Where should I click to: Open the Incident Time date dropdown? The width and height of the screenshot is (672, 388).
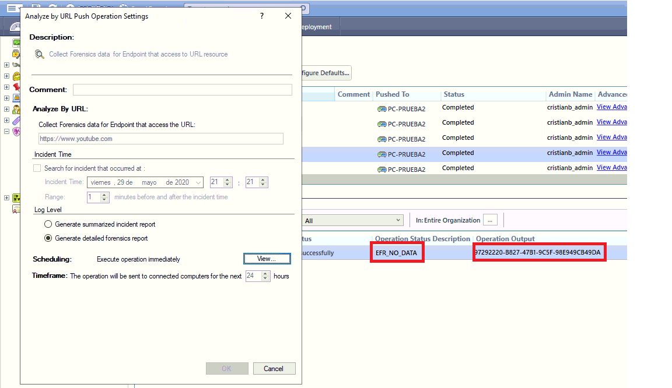coord(198,182)
